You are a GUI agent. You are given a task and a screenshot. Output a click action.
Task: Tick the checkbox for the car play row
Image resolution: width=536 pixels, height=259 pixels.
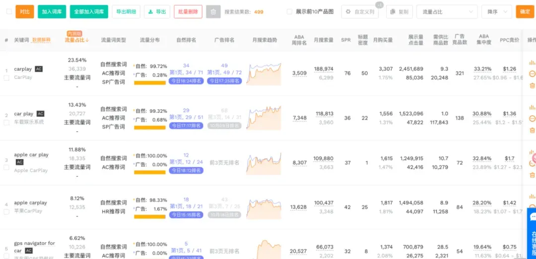click(6, 123)
